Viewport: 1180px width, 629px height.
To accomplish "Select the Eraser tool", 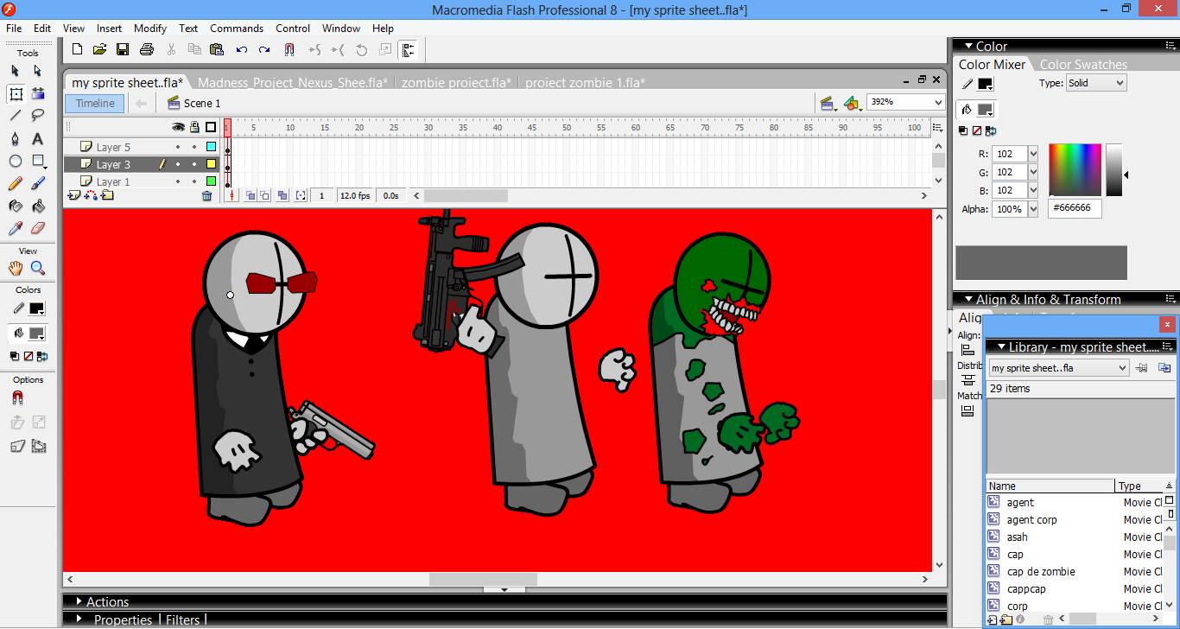I will [38, 228].
